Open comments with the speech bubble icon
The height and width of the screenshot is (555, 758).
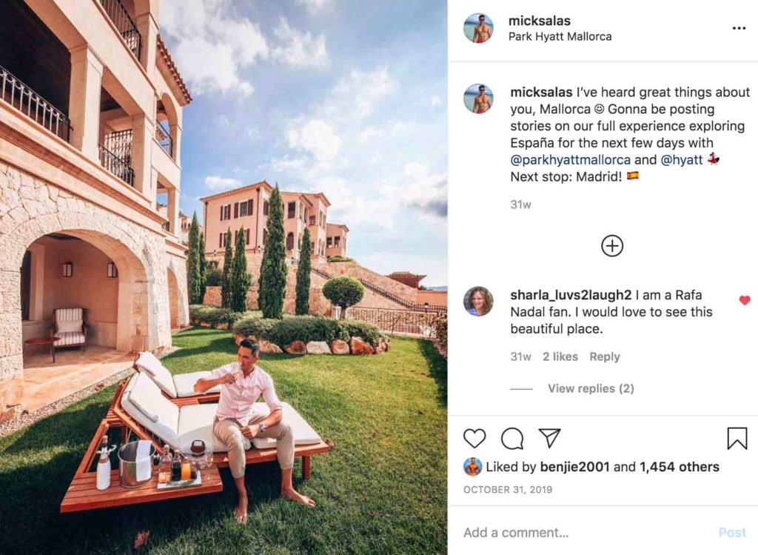coord(512,439)
